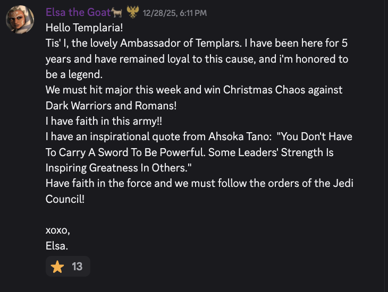This screenshot has height=292, width=388.
Task: Click the goat emoji beside the username
Action: click(x=117, y=12)
